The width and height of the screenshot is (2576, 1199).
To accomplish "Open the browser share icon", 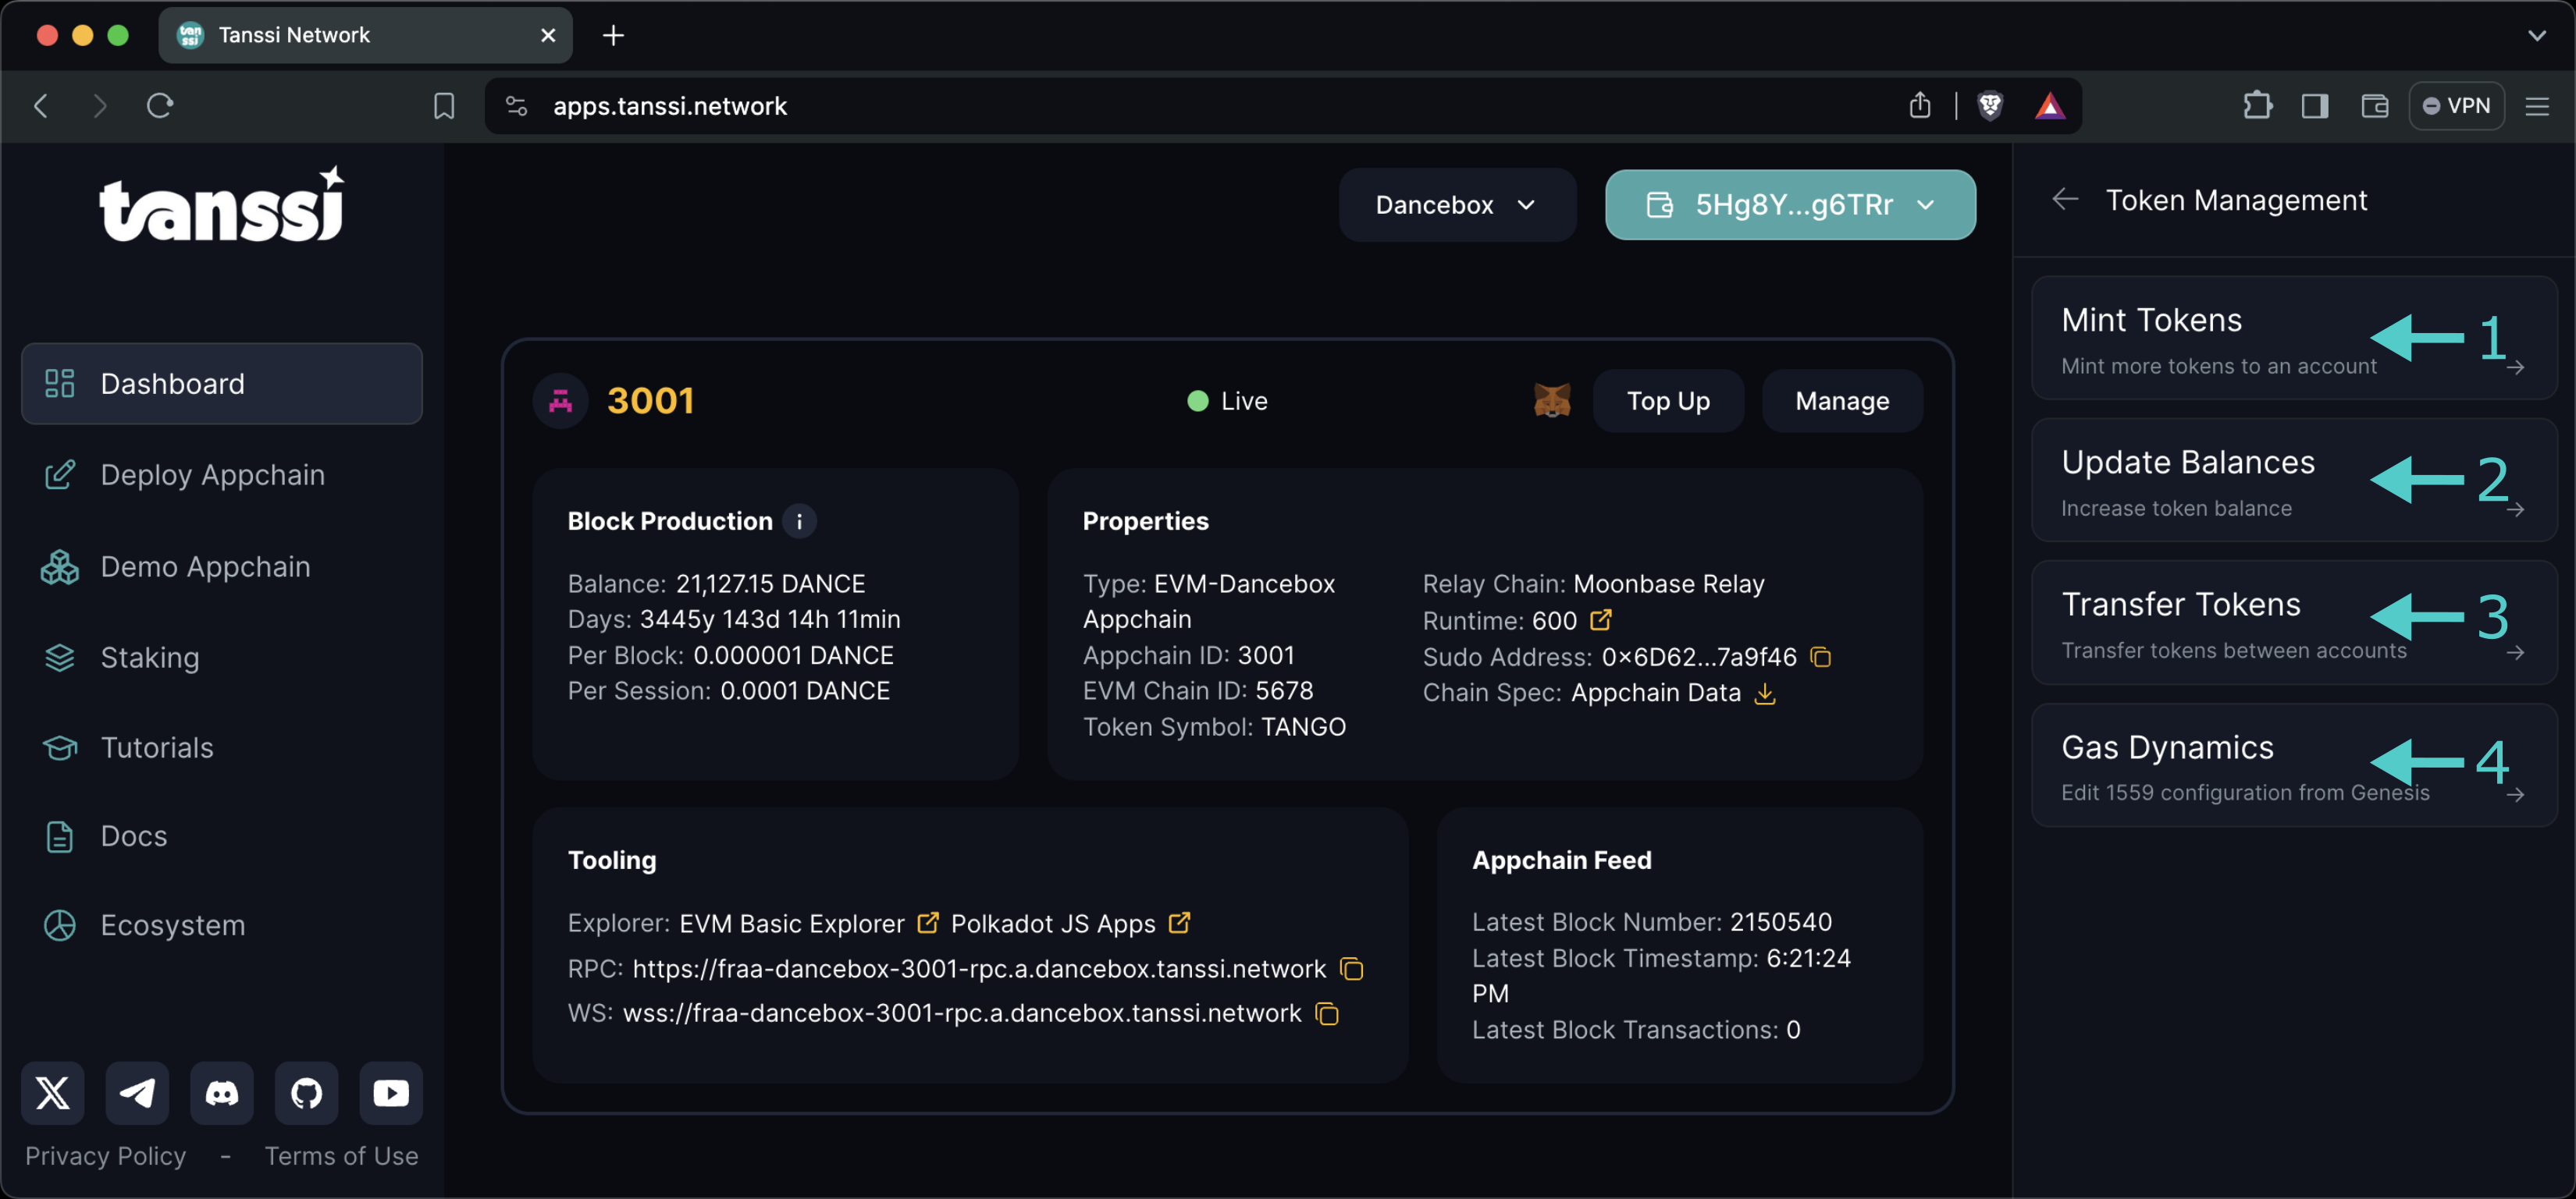I will (1919, 105).
